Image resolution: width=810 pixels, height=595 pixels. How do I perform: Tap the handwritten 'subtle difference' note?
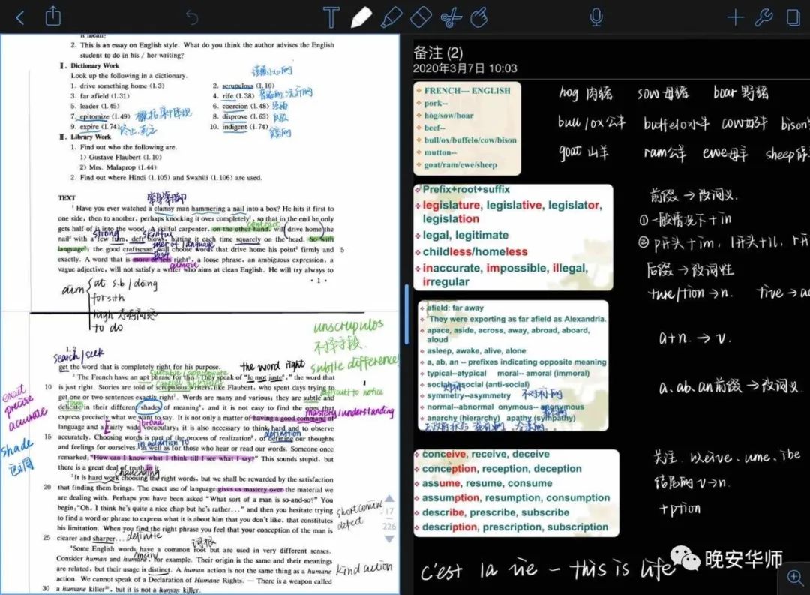tap(354, 363)
